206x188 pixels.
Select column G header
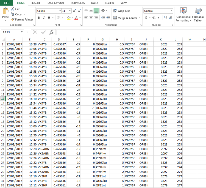point(102,40)
